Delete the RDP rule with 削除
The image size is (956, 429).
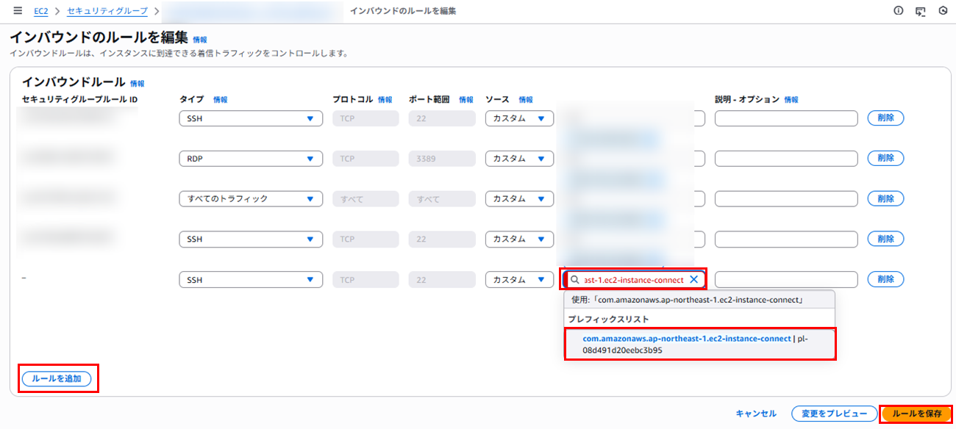pyautogui.click(x=885, y=158)
